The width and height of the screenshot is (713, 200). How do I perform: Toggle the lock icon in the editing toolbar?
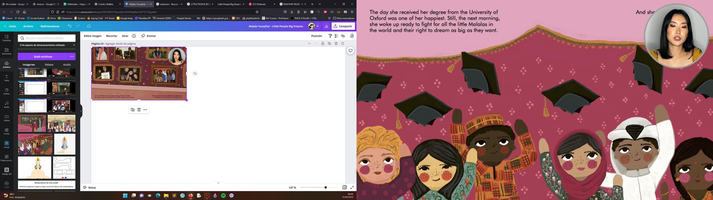(352, 36)
